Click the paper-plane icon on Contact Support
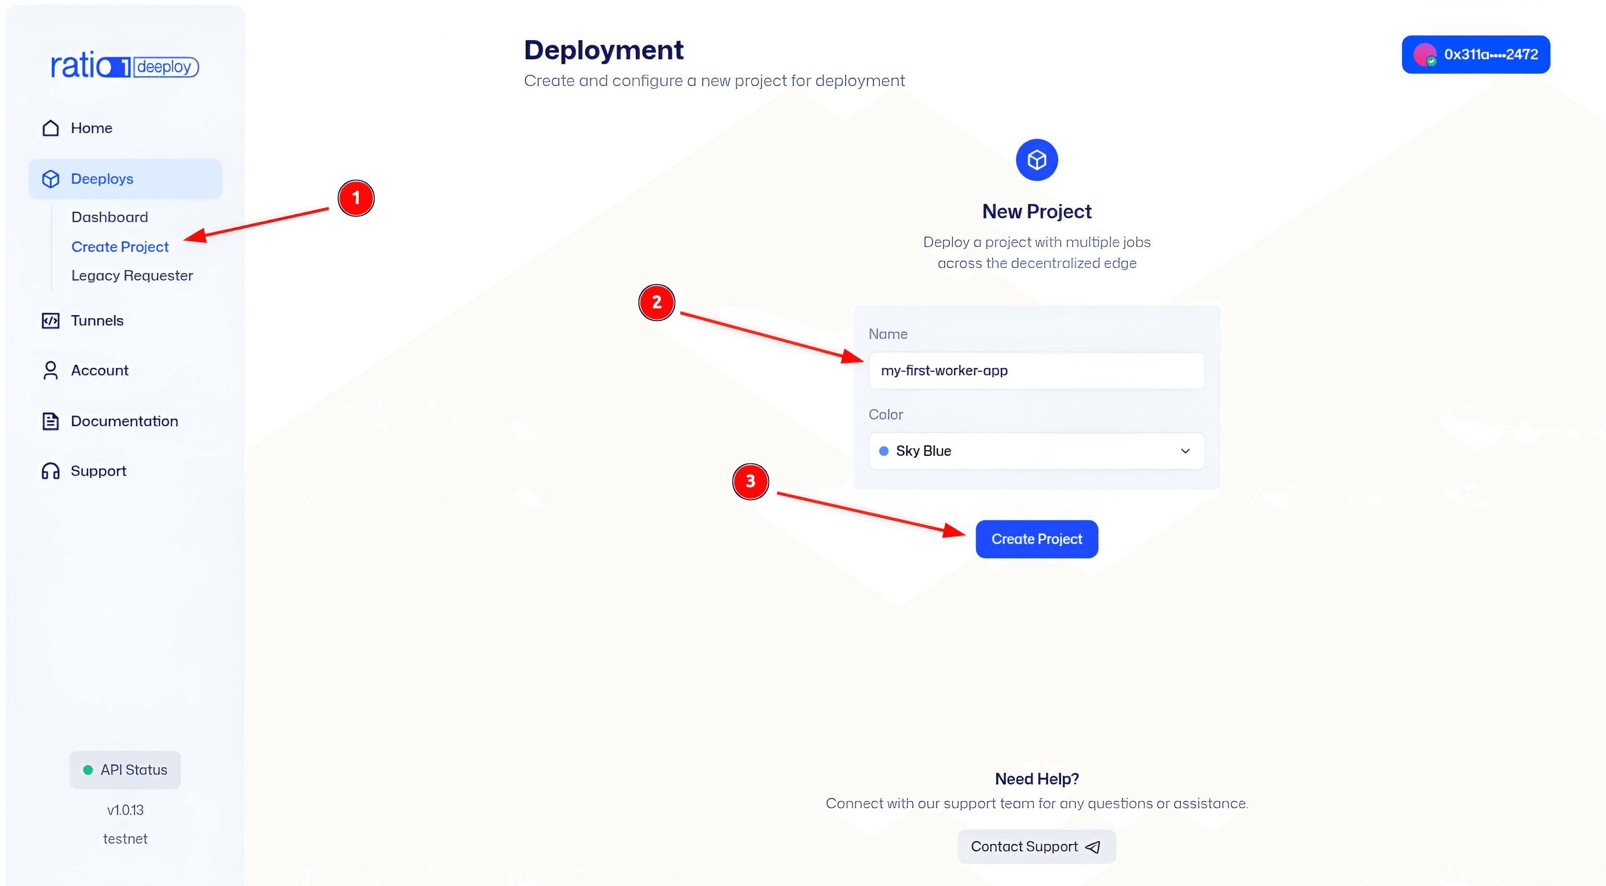The image size is (1606, 886). (x=1092, y=847)
